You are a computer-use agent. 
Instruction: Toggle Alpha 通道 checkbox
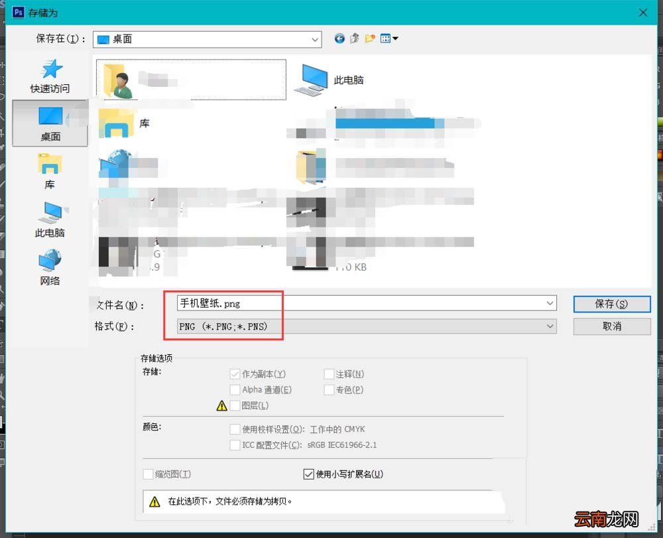tap(235, 389)
